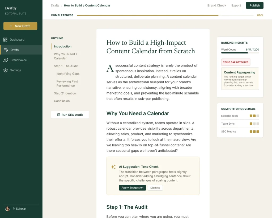
Task: Click the Drafts breadcrumb link
Action: pyautogui.click(x=55, y=5)
